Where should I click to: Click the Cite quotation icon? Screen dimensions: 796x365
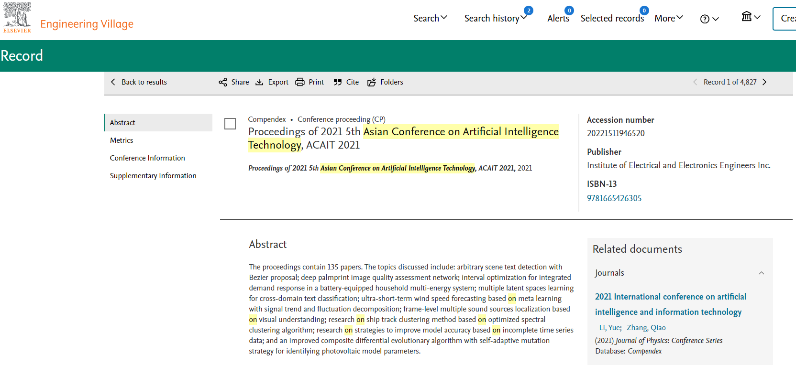[338, 82]
